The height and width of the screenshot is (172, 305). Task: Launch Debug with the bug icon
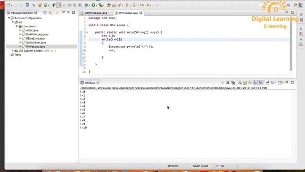click(86, 5)
